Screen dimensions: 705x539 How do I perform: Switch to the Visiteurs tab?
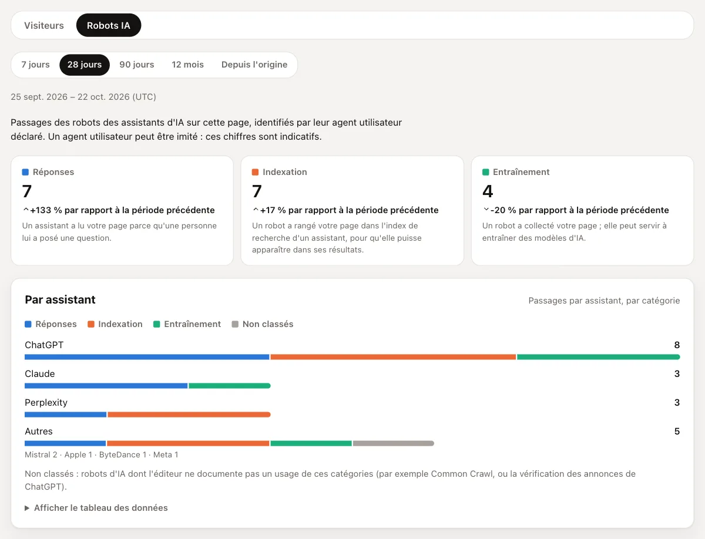(44, 25)
